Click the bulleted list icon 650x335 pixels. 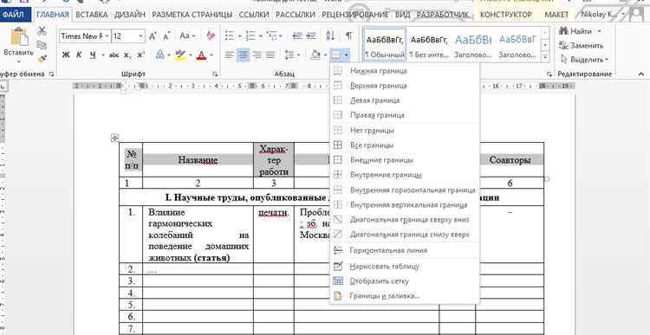tap(230, 36)
